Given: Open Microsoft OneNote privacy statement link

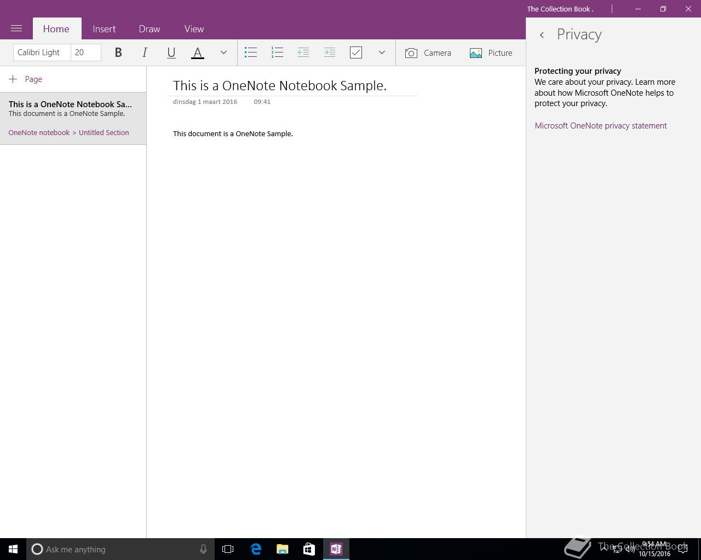Looking at the screenshot, I should 601,126.
